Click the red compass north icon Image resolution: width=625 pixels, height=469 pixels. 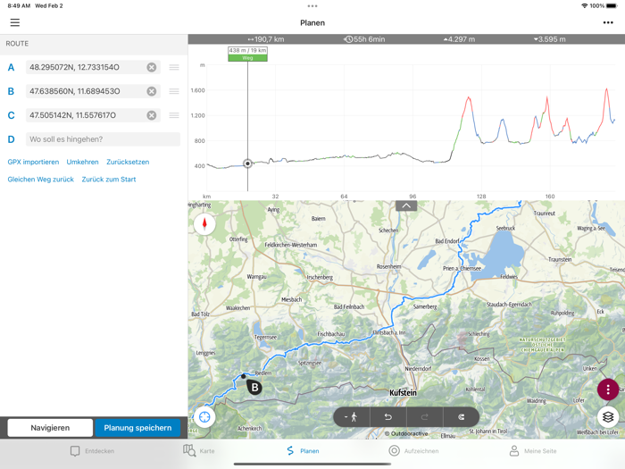click(204, 223)
